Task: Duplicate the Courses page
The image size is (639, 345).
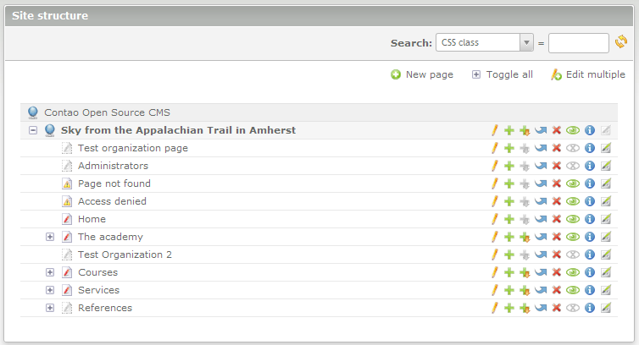Action: click(509, 272)
